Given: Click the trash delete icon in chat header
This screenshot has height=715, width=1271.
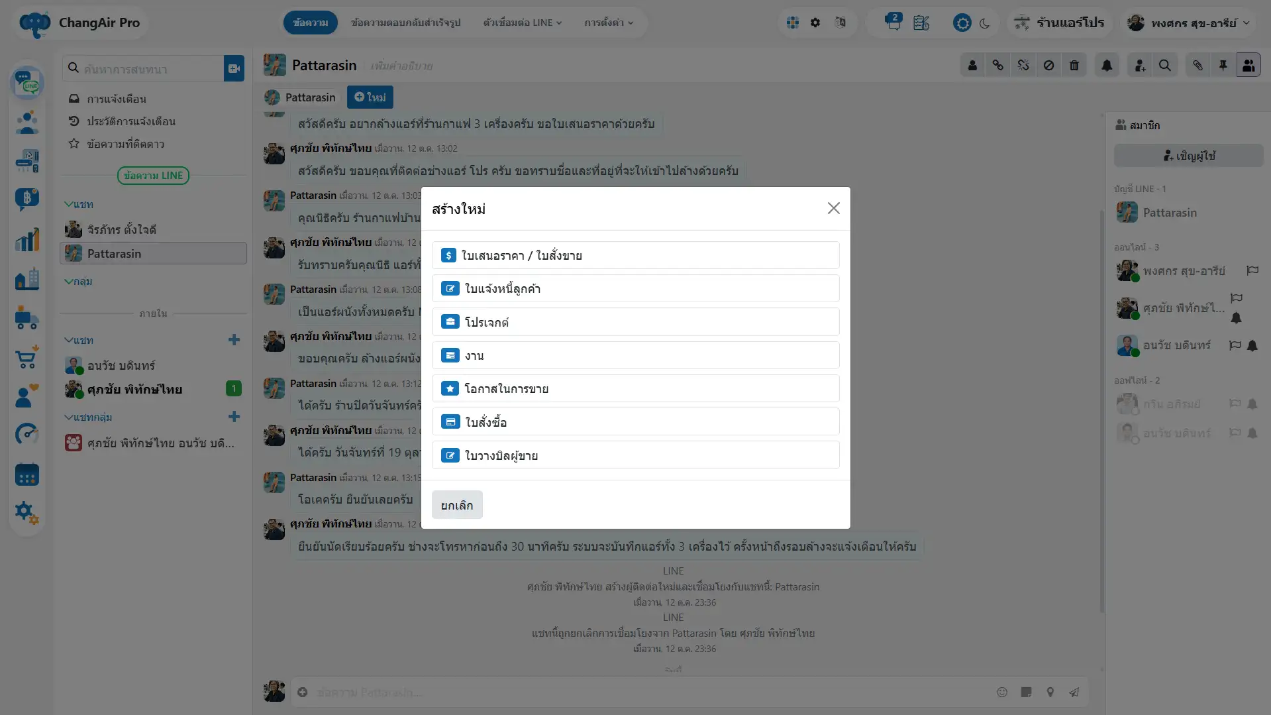Looking at the screenshot, I should tap(1074, 65).
